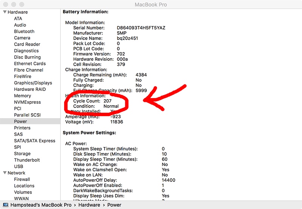Click the Voltage value 11836
Screen dimensions: 302x209
click(117, 122)
